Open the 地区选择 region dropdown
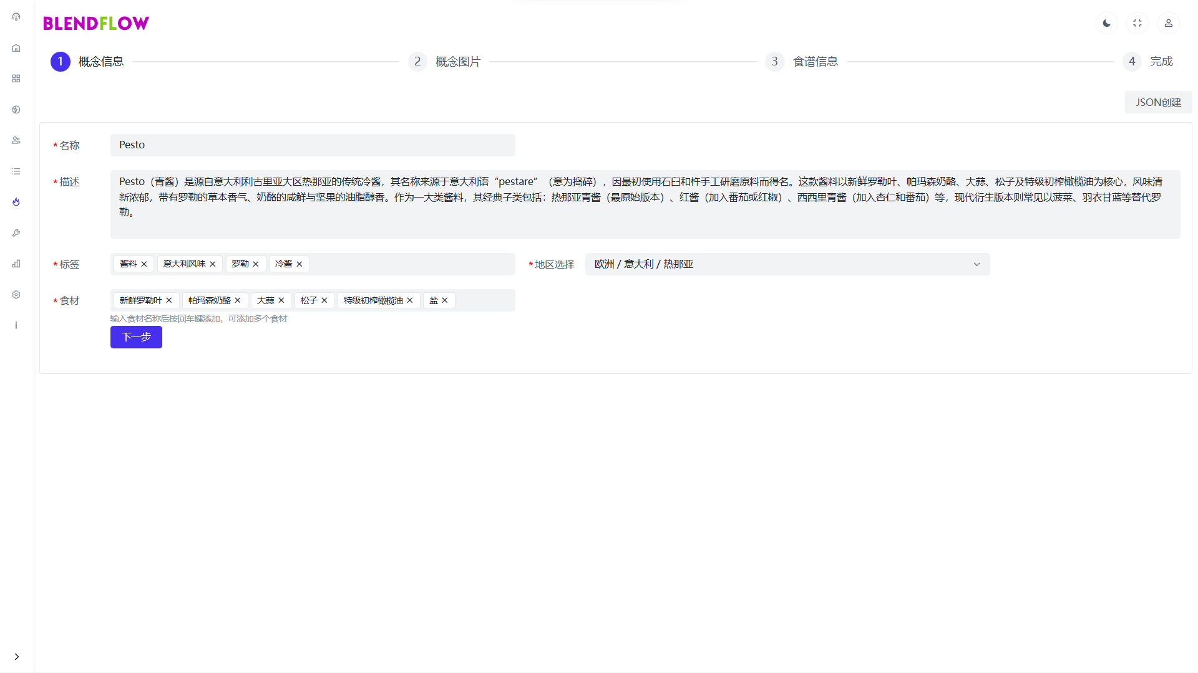The height and width of the screenshot is (673, 1198). point(787,264)
